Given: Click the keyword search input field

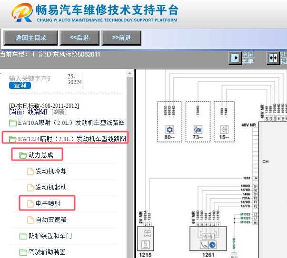Looking at the screenshot, I should pyautogui.click(x=30, y=78).
